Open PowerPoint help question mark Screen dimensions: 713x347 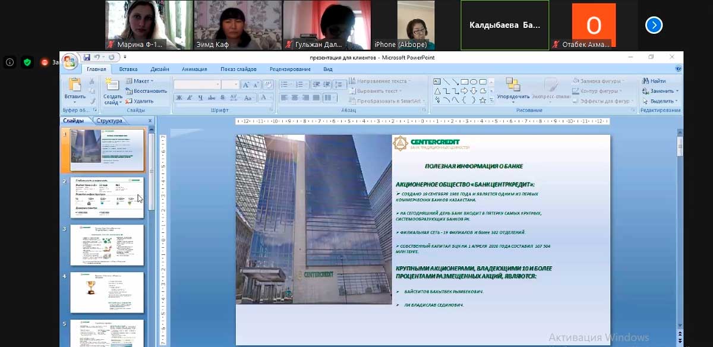(x=679, y=69)
